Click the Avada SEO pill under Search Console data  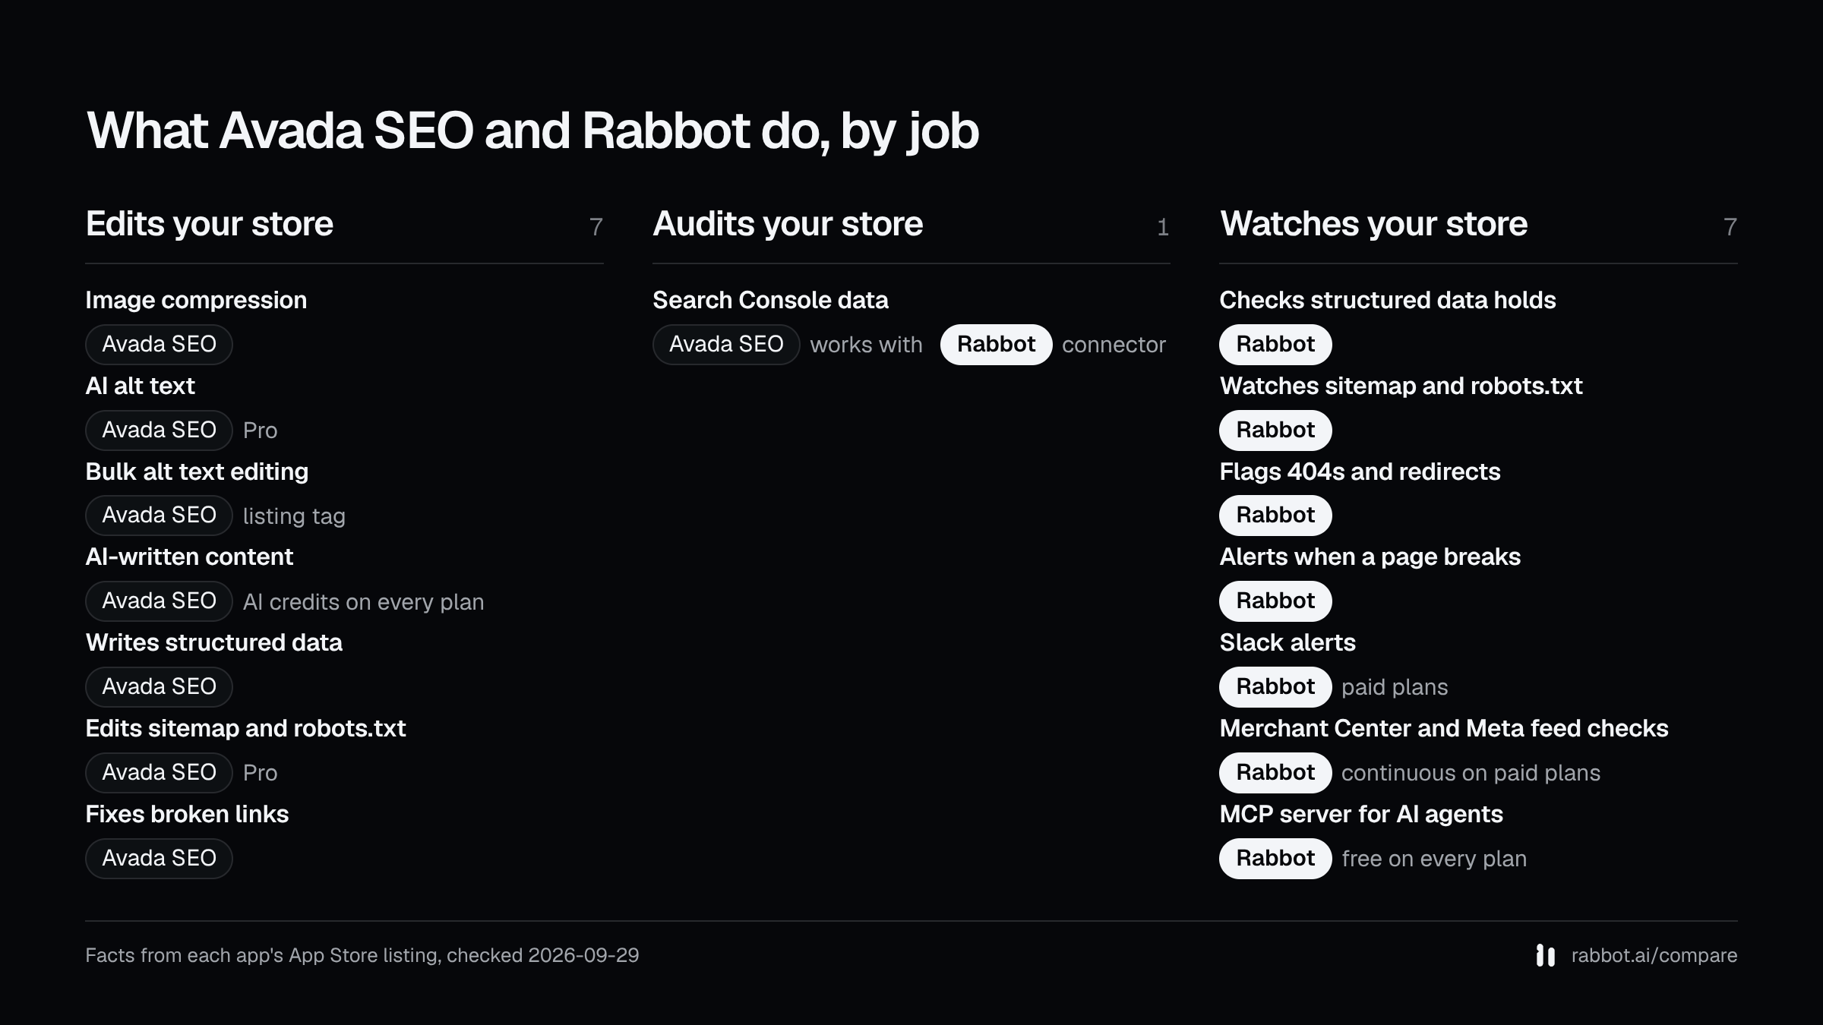click(x=726, y=345)
